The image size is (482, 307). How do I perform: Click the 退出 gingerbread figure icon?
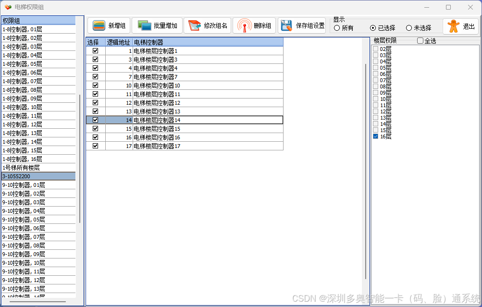(x=454, y=26)
